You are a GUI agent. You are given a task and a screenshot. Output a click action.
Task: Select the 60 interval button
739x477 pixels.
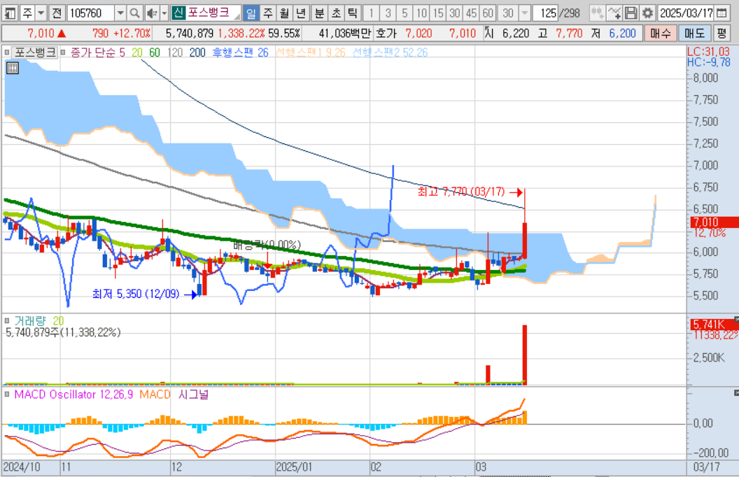tap(488, 13)
